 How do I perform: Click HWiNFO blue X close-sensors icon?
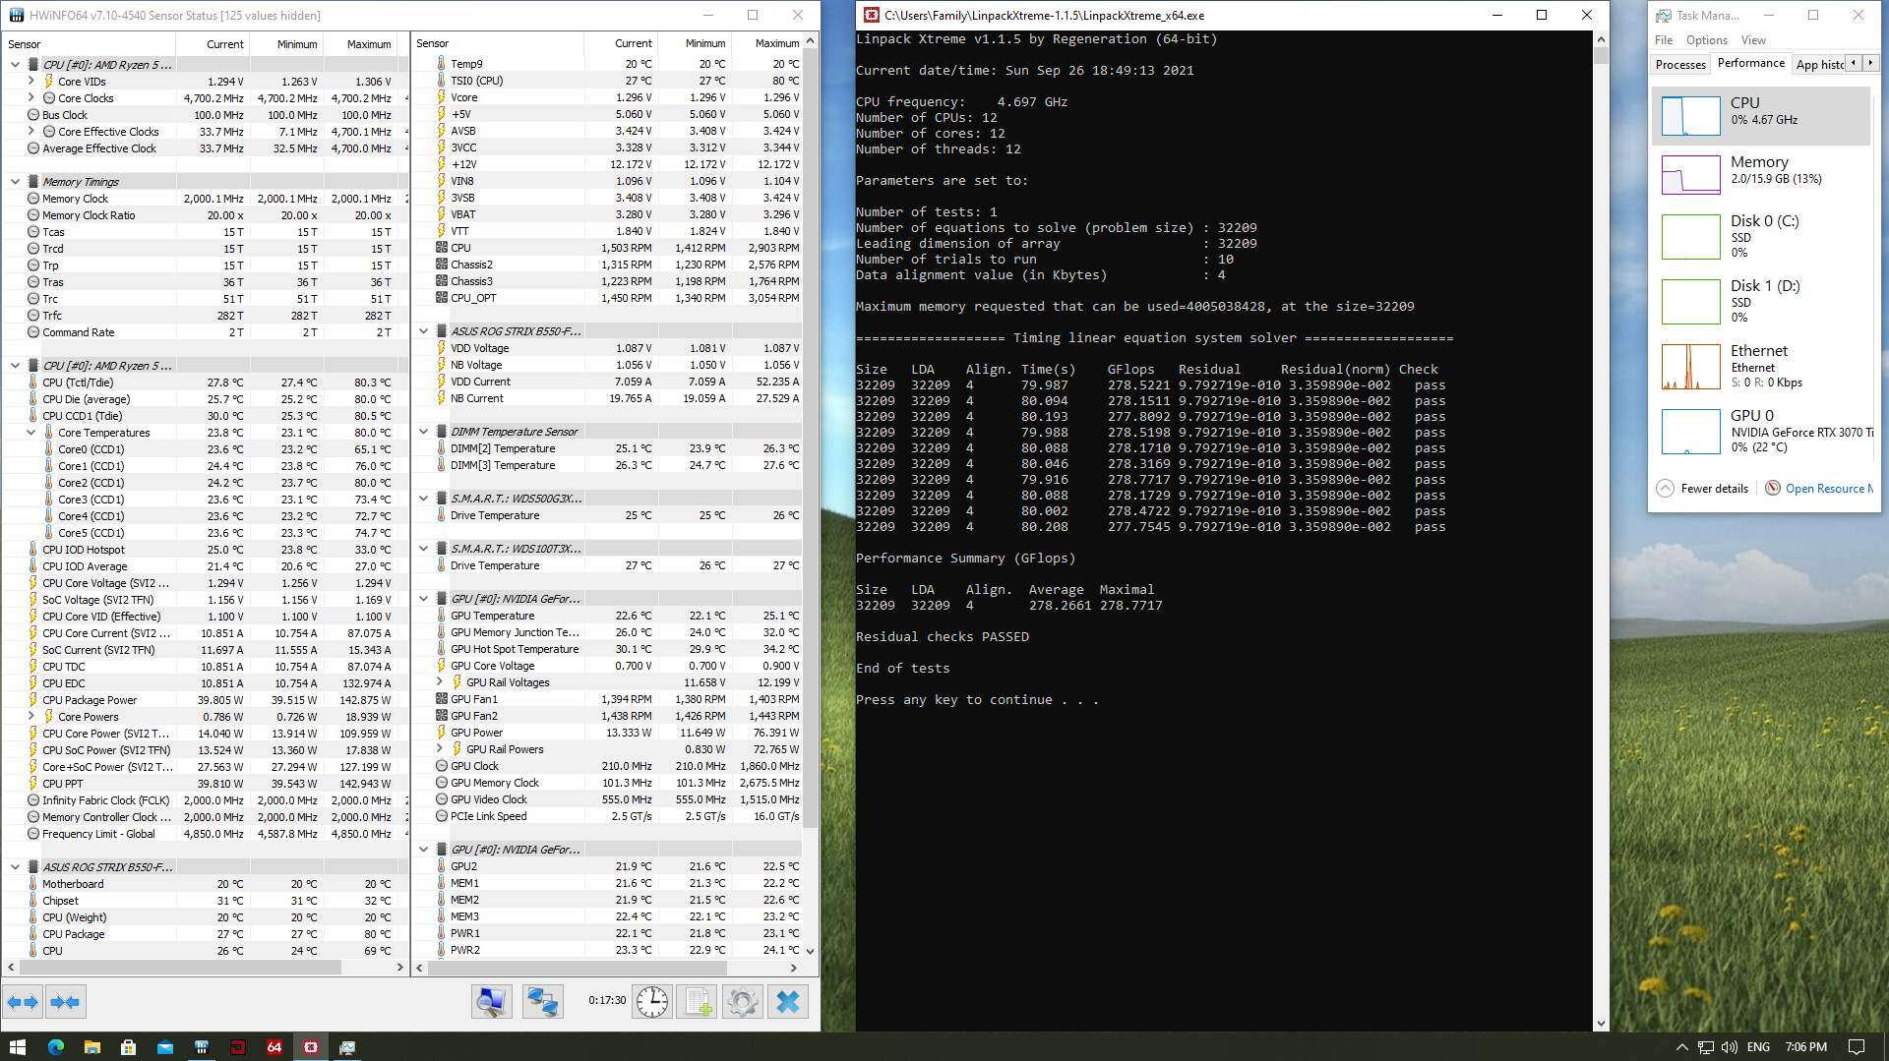(x=788, y=1002)
